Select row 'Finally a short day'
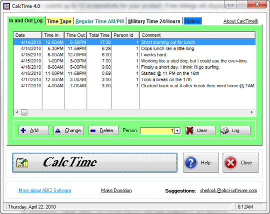 pos(134,67)
